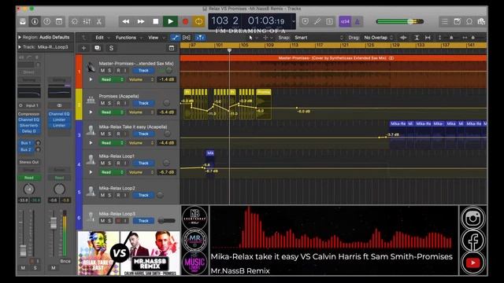Screen dimensions: 504x283
Task: Click the red Record button
Action: click(x=185, y=21)
